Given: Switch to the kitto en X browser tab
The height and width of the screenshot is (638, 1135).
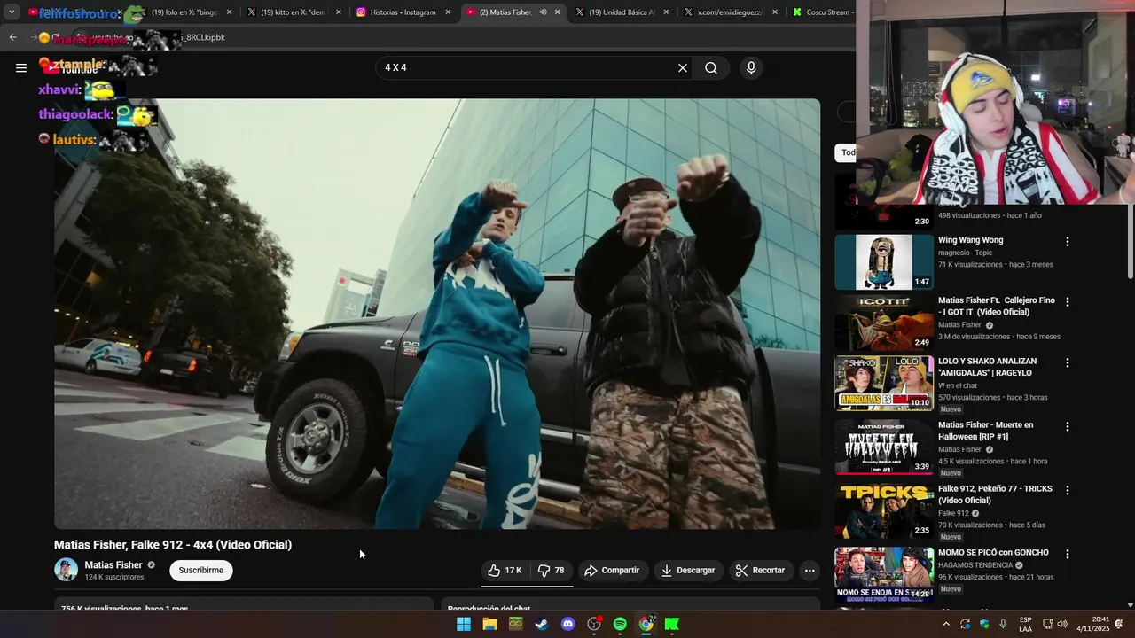Looking at the screenshot, I should point(294,12).
